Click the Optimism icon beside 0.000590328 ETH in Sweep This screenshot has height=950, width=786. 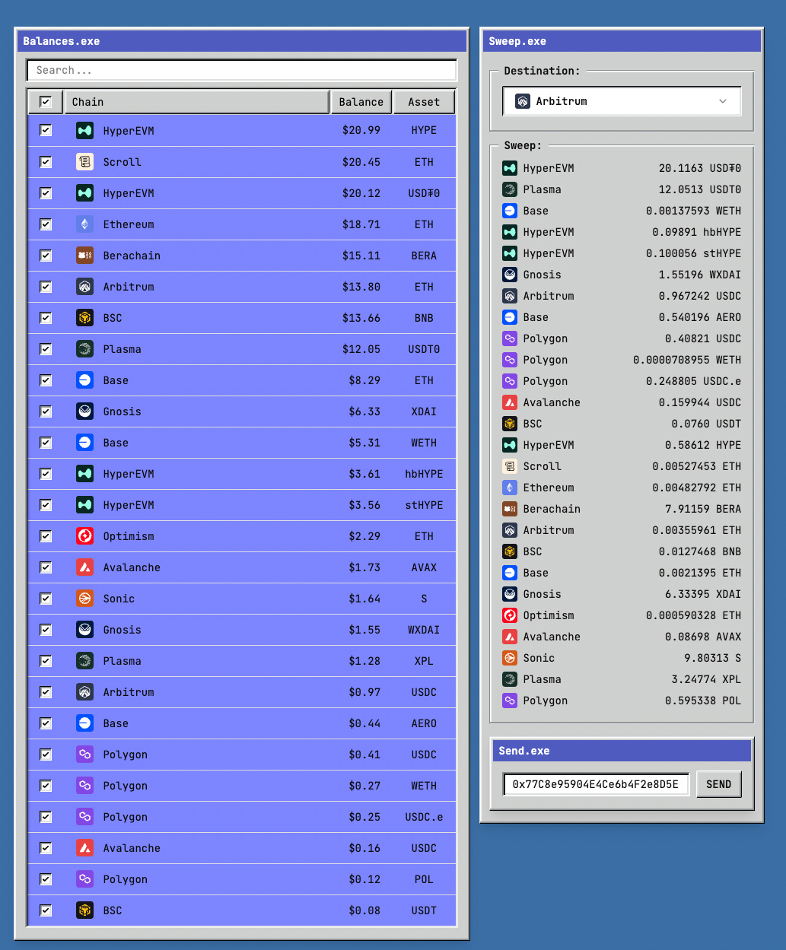[x=510, y=615]
